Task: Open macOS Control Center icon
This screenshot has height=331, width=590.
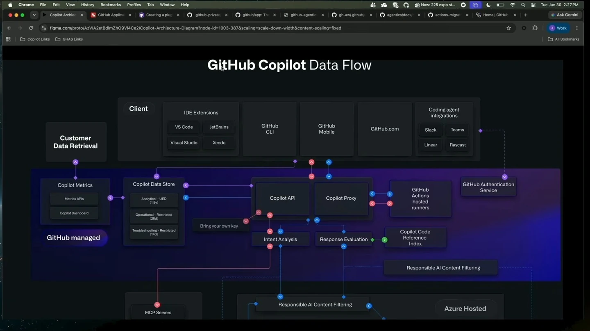Action: click(533, 5)
